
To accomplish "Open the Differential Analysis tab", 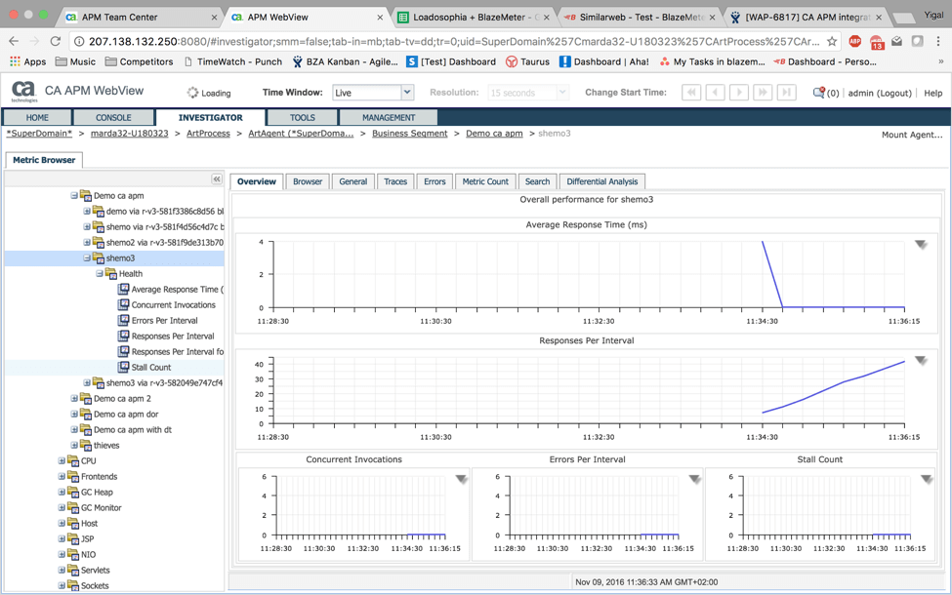I will click(602, 181).
